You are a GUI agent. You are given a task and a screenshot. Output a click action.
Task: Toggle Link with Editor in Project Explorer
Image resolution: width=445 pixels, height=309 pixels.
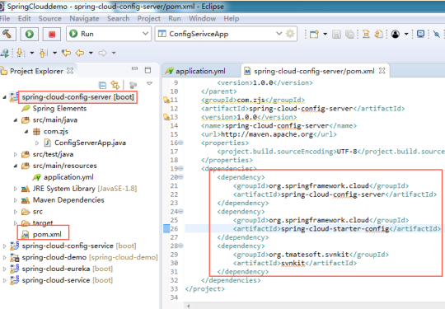click(x=115, y=85)
